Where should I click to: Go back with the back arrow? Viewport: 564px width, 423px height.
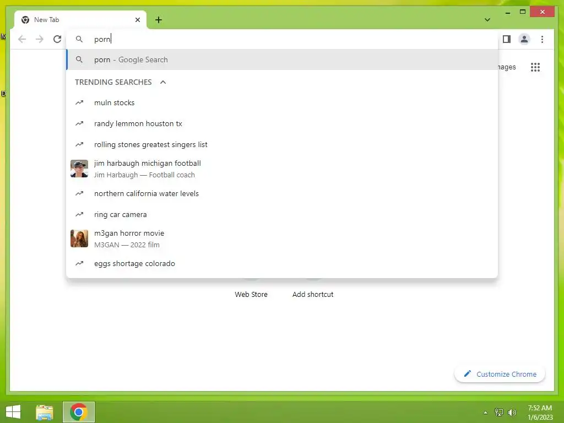pyautogui.click(x=22, y=39)
